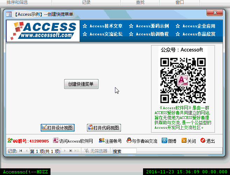230x175 pixels.
Task: Open the 微博 link
Action: [172, 141]
